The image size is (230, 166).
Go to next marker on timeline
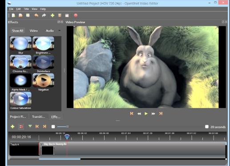tap(44, 126)
